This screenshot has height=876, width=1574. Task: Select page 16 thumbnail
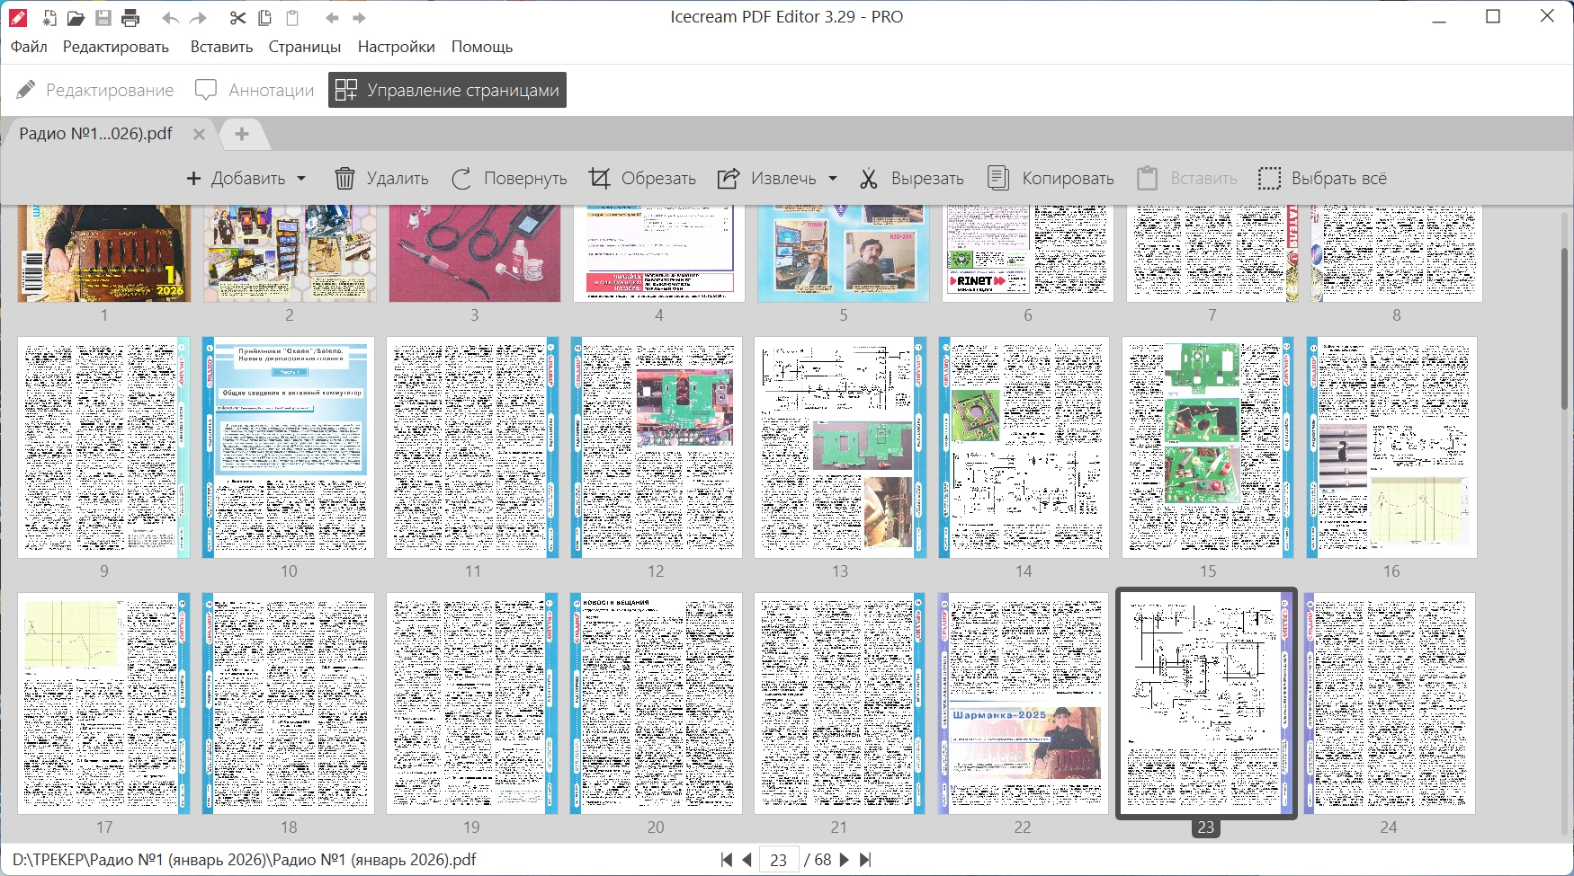click(1391, 447)
